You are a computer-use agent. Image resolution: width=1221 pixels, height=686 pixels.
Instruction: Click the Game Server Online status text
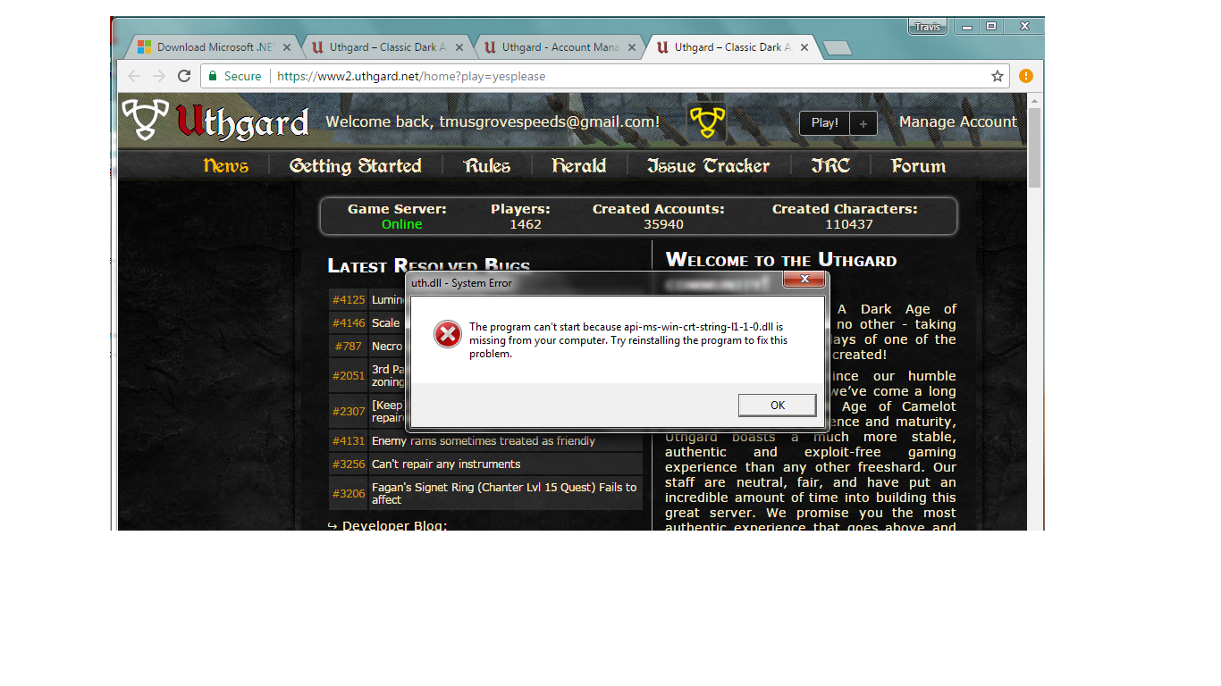pos(401,224)
